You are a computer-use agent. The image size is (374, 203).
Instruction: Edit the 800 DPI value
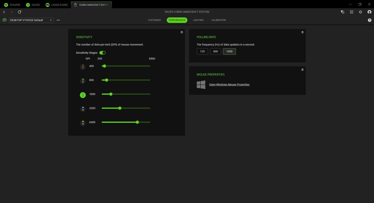[91, 80]
